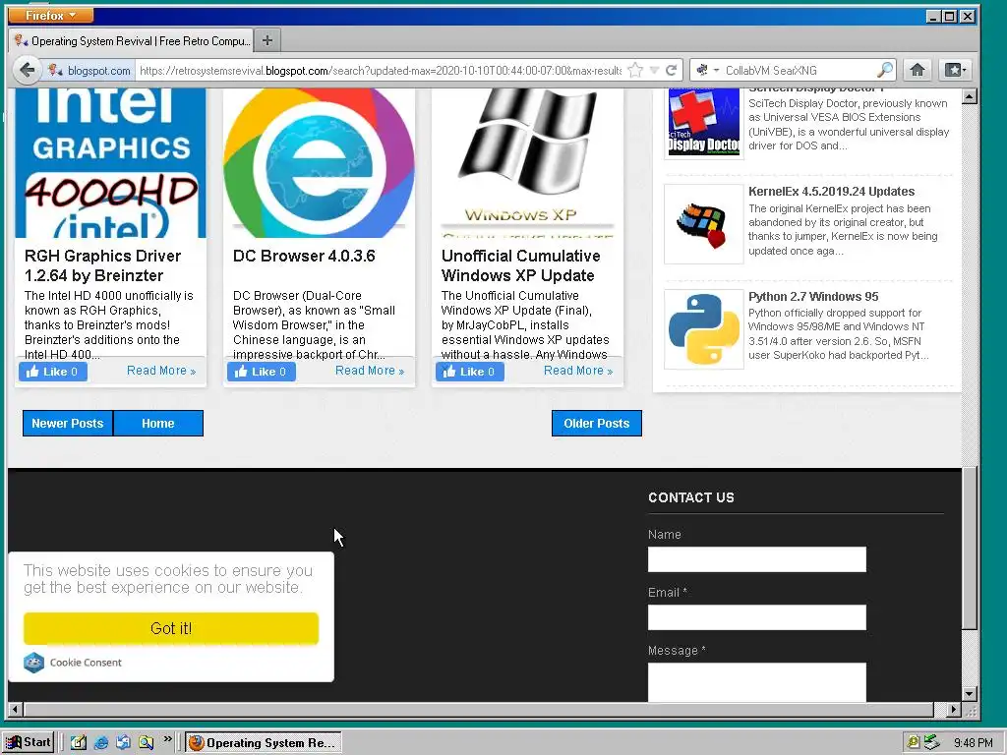Screen dimensions: 1007x755
Task: Launch Internet Explorer from quick launch
Action: [x=101, y=742]
